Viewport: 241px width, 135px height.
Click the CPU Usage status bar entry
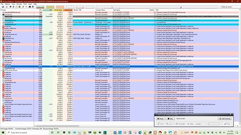point(7,129)
